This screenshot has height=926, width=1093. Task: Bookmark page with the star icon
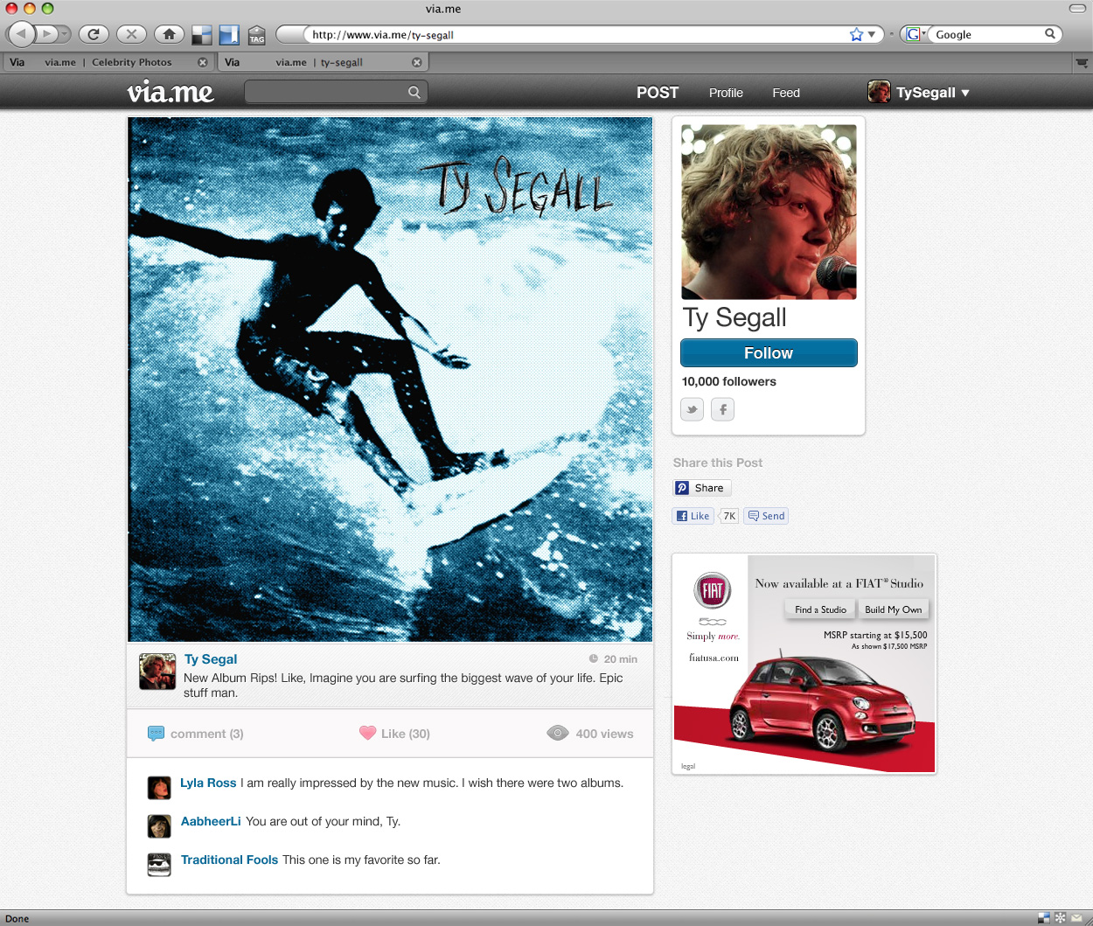pos(856,34)
